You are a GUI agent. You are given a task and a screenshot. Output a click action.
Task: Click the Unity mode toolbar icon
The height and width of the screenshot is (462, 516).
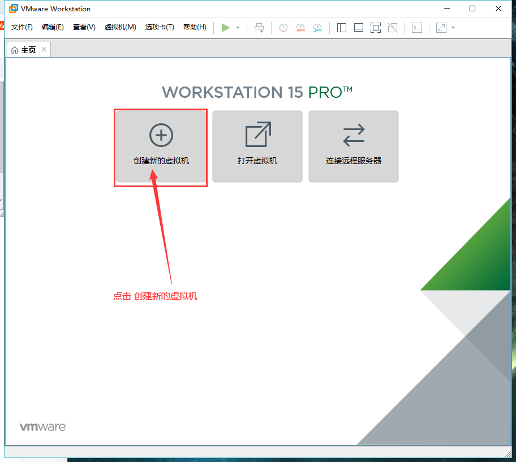[x=393, y=28]
